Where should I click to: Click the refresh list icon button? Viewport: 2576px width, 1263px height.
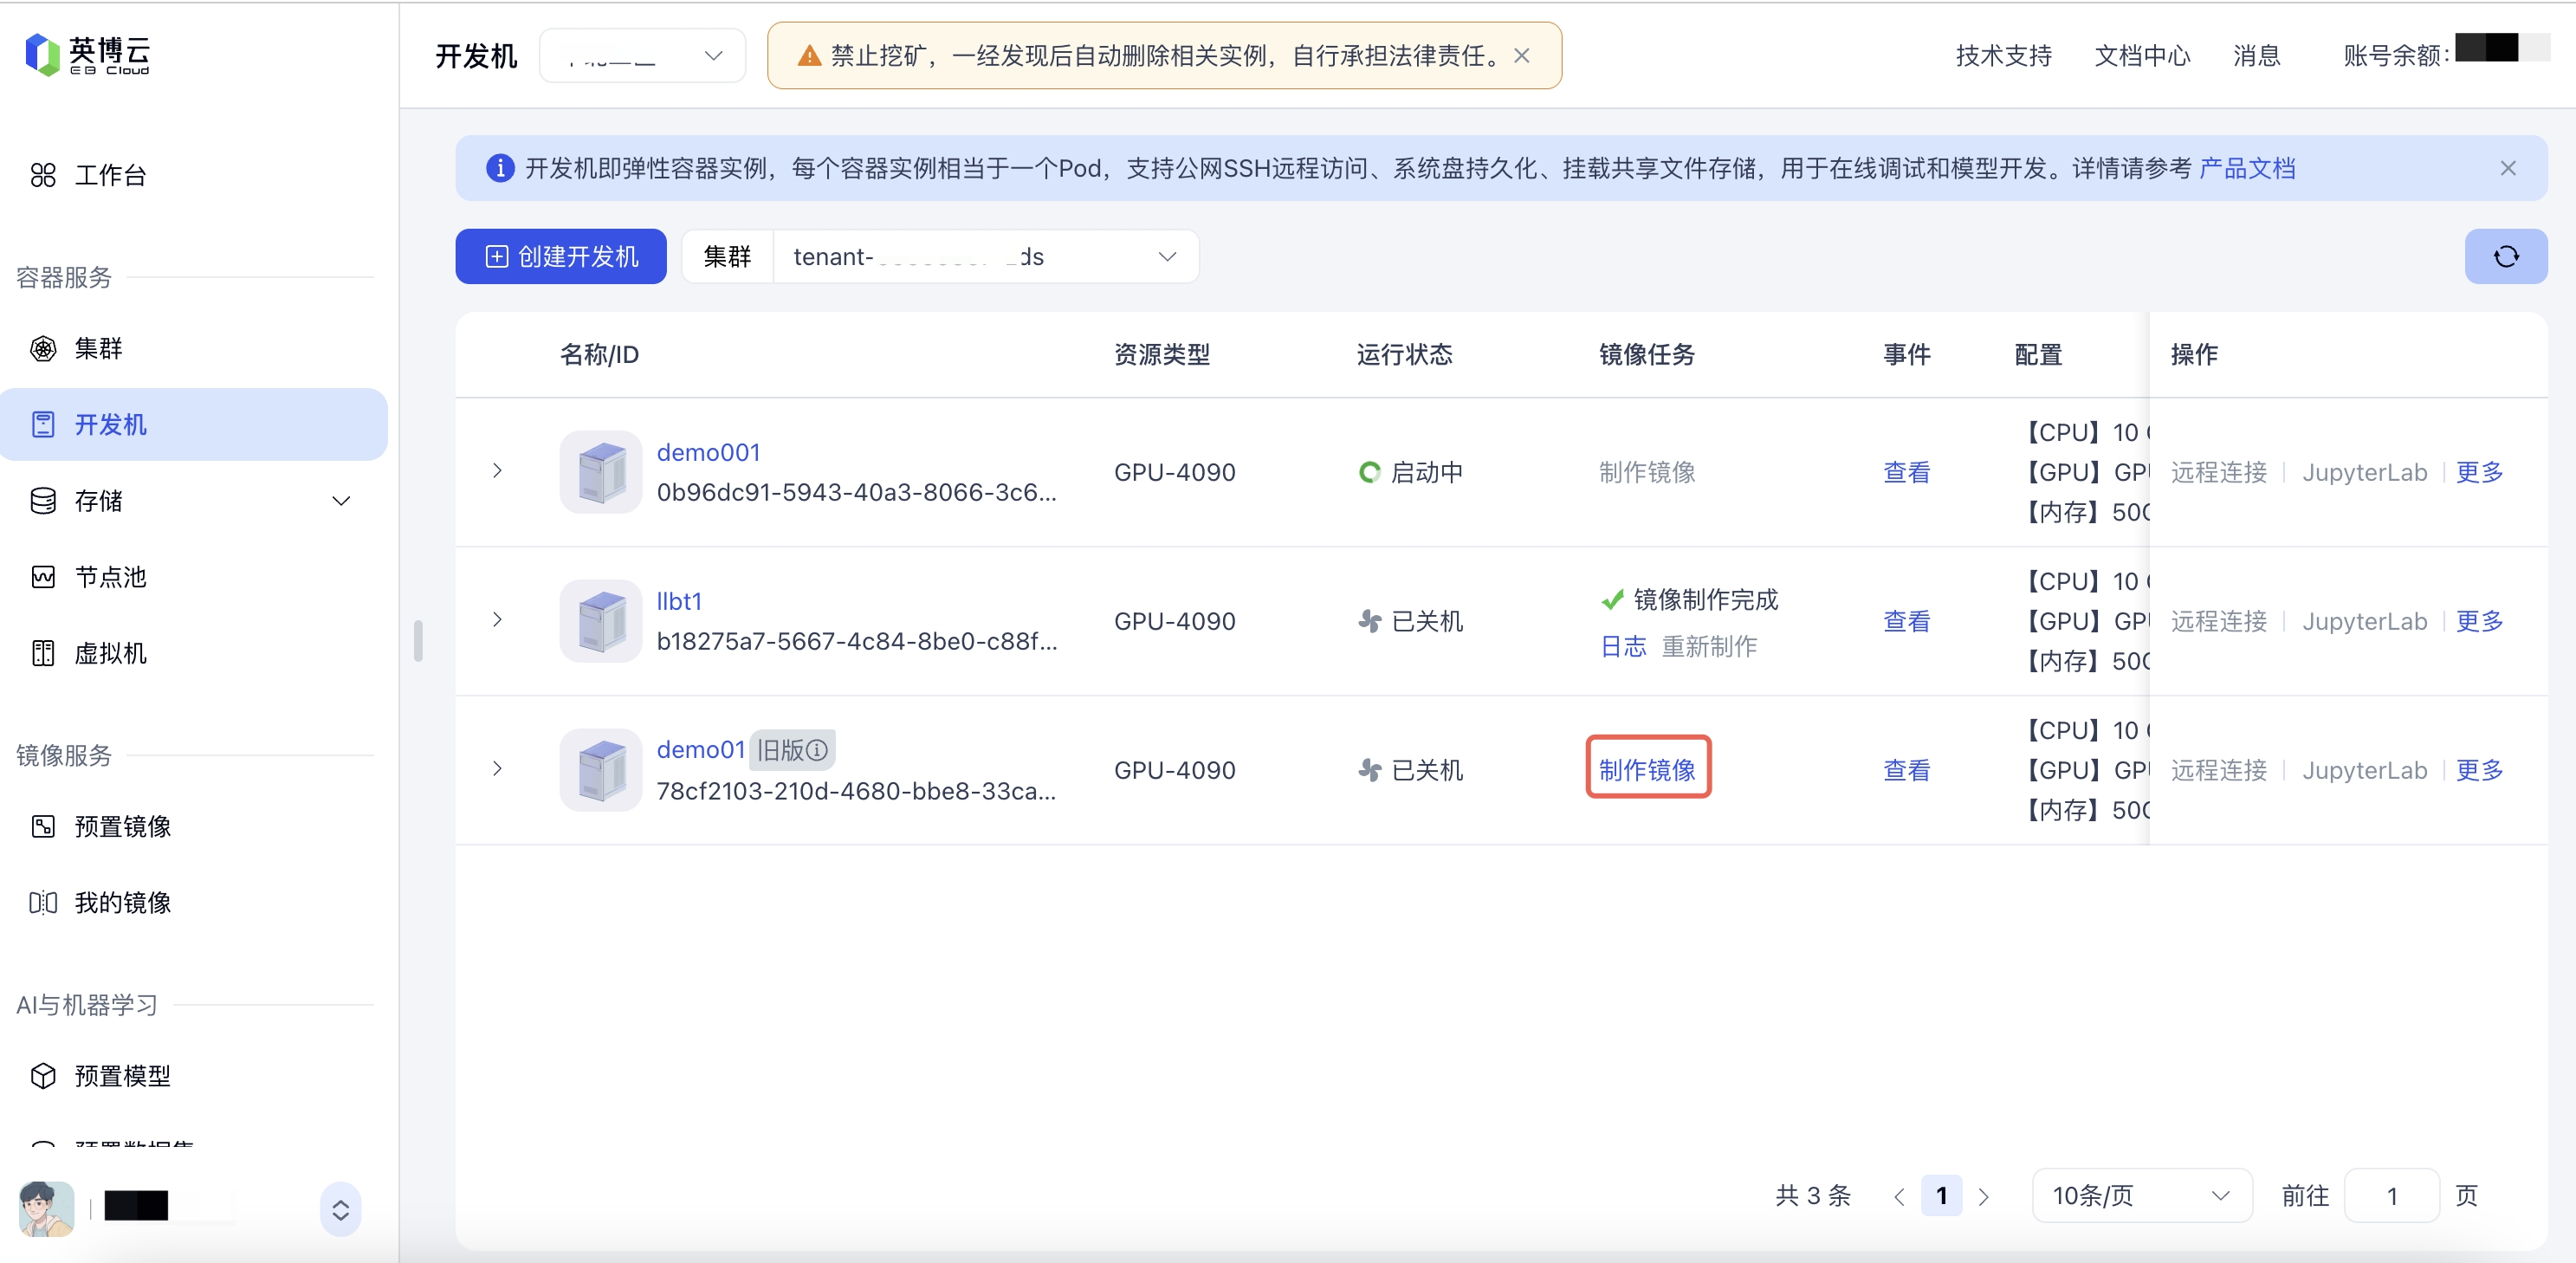coord(2505,257)
